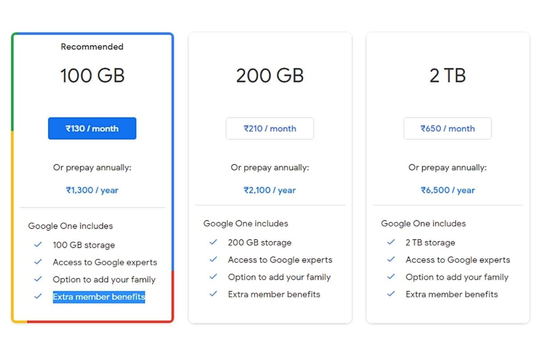Click Access to Google experts in 2 TB plan
535x356 pixels.
click(458, 260)
